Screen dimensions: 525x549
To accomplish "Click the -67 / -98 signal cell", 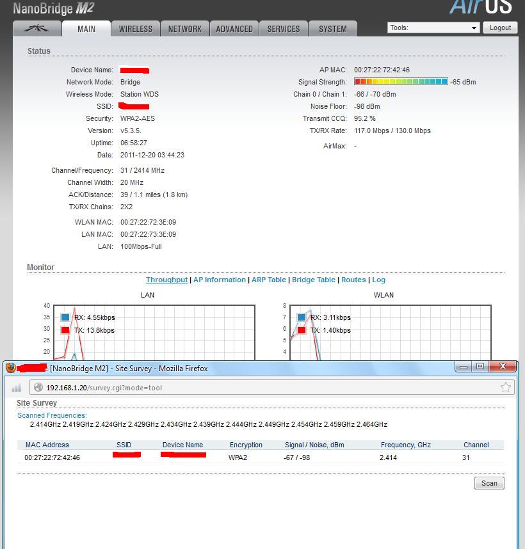I will (x=296, y=457).
